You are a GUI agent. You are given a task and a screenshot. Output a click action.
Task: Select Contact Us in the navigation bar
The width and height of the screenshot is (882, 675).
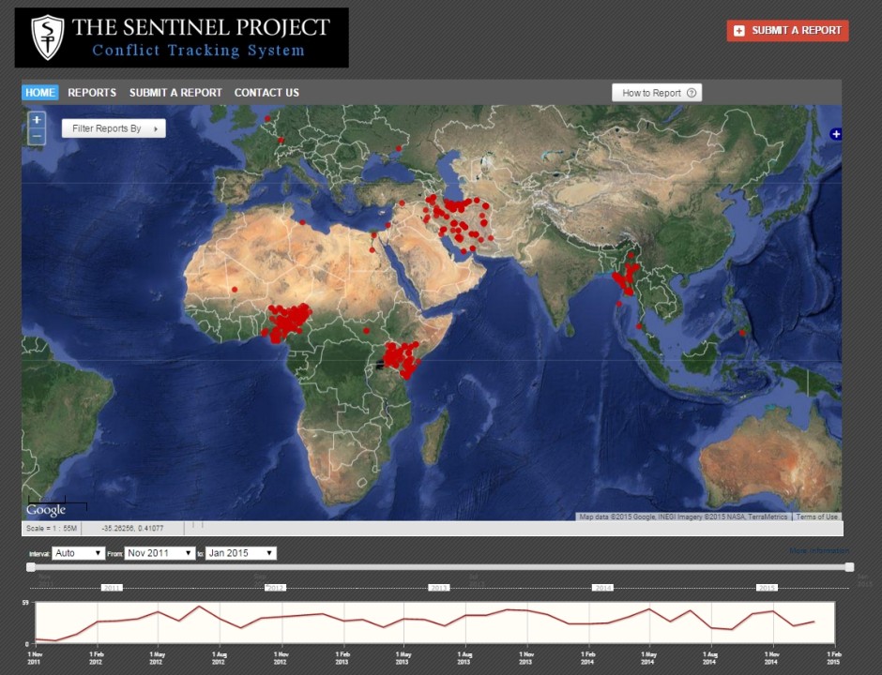[x=266, y=93]
